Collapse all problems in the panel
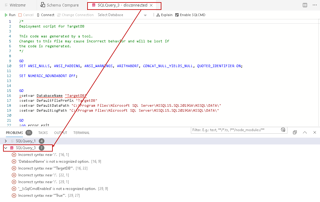Image resolution: width=320 pixels, height=202 pixels. point(295,132)
